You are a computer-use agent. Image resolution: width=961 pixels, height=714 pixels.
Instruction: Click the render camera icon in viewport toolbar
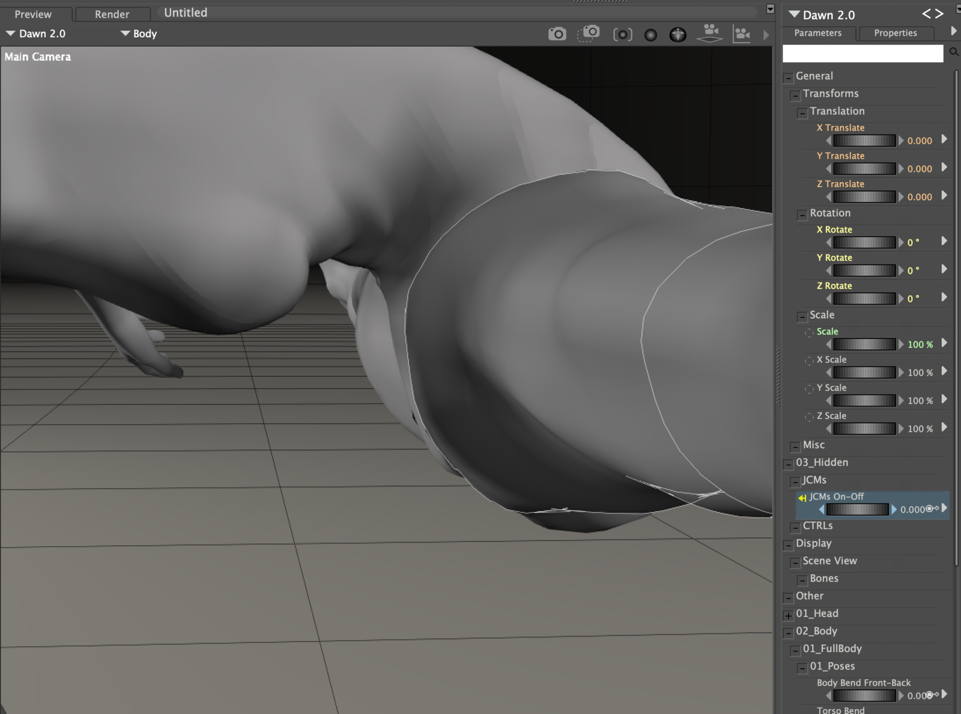(x=557, y=34)
